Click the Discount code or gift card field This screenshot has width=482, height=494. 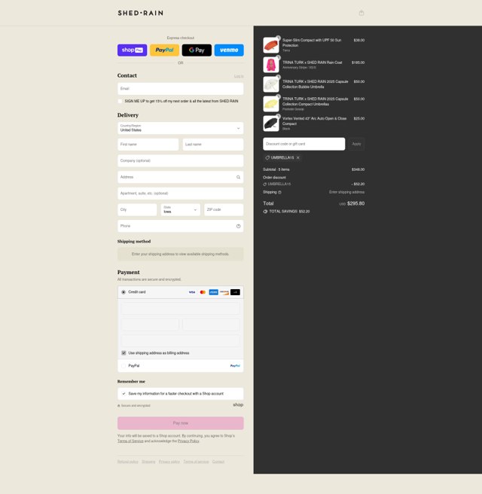point(304,144)
